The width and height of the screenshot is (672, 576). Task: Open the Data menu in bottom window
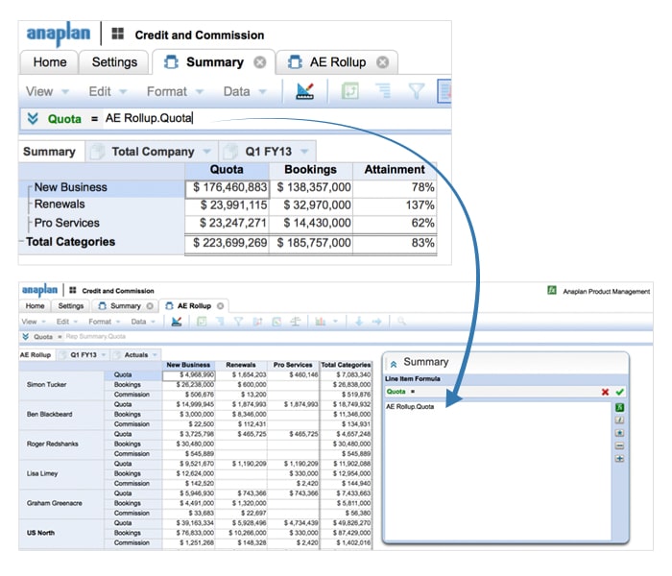pos(143,322)
